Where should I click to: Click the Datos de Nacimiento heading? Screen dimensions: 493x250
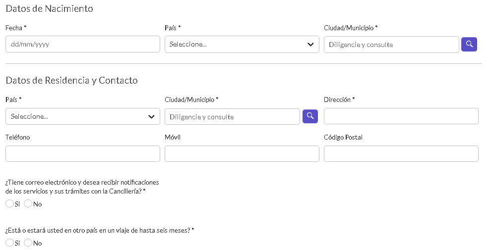[x=50, y=8]
